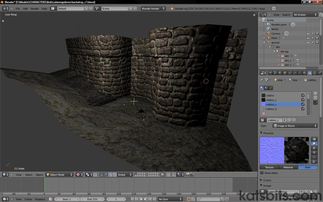
Task: Open the Add menu in top bar
Action: 25,9
